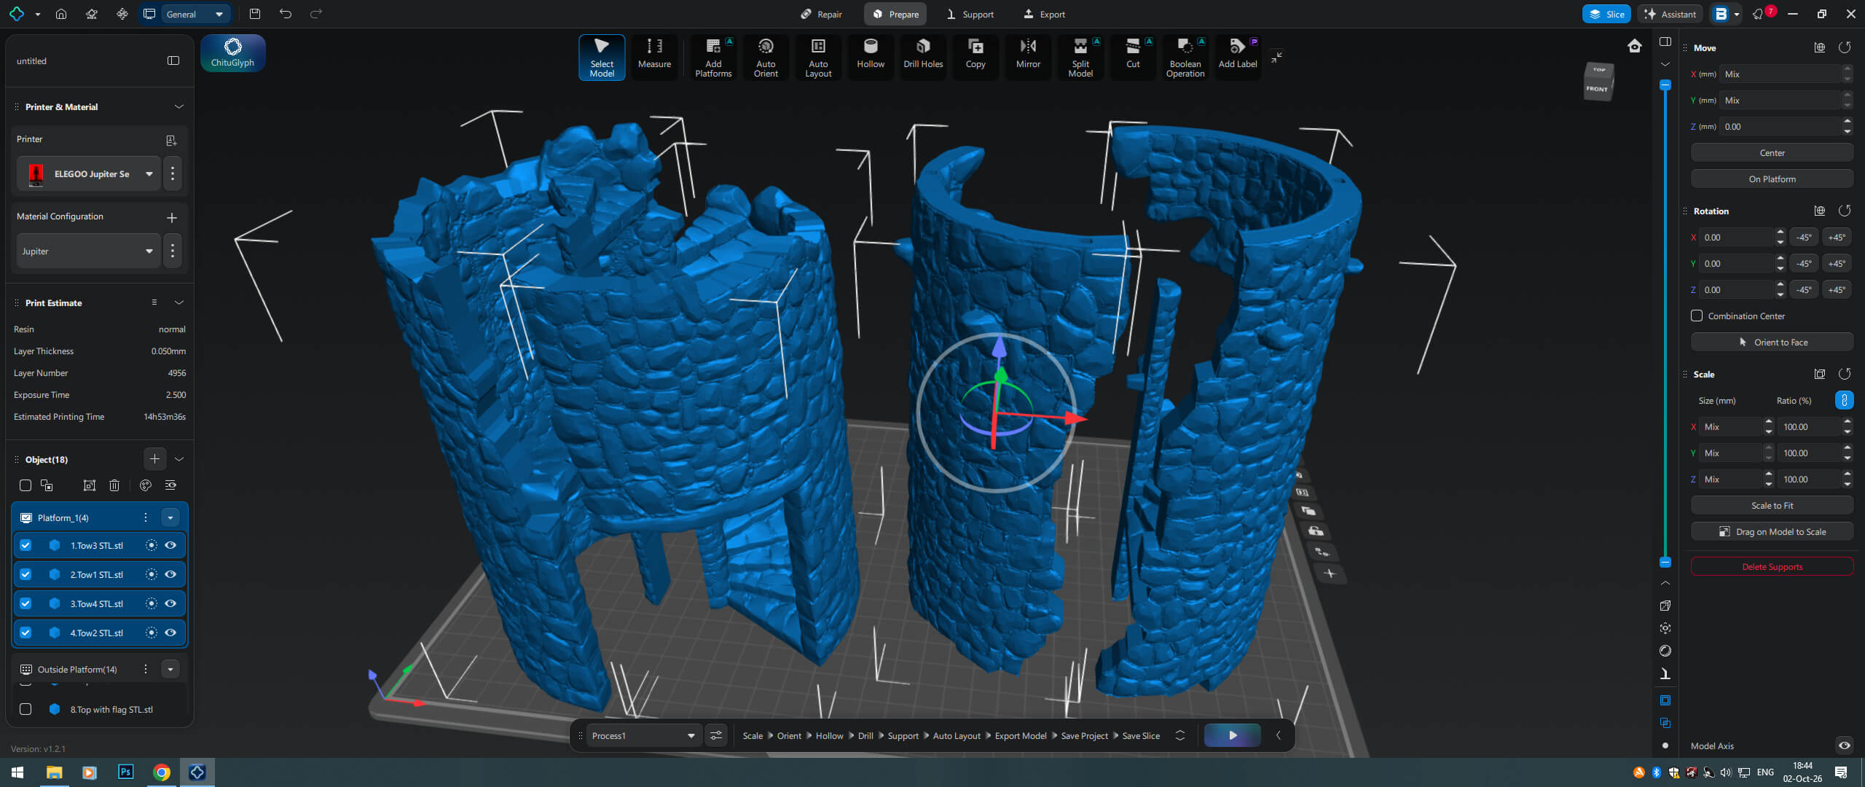Click Delete Supports button
The height and width of the screenshot is (787, 1865).
click(1772, 566)
